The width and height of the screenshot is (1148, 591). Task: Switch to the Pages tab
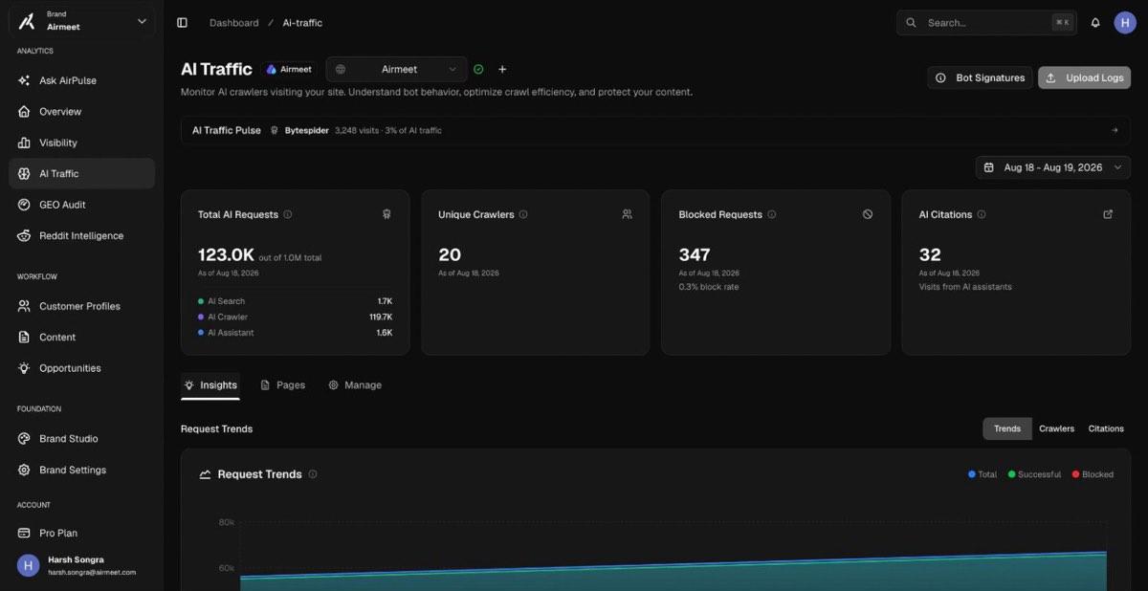pyautogui.click(x=282, y=385)
